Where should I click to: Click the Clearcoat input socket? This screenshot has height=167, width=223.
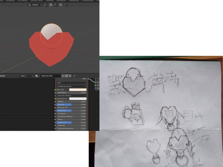pos(55,126)
